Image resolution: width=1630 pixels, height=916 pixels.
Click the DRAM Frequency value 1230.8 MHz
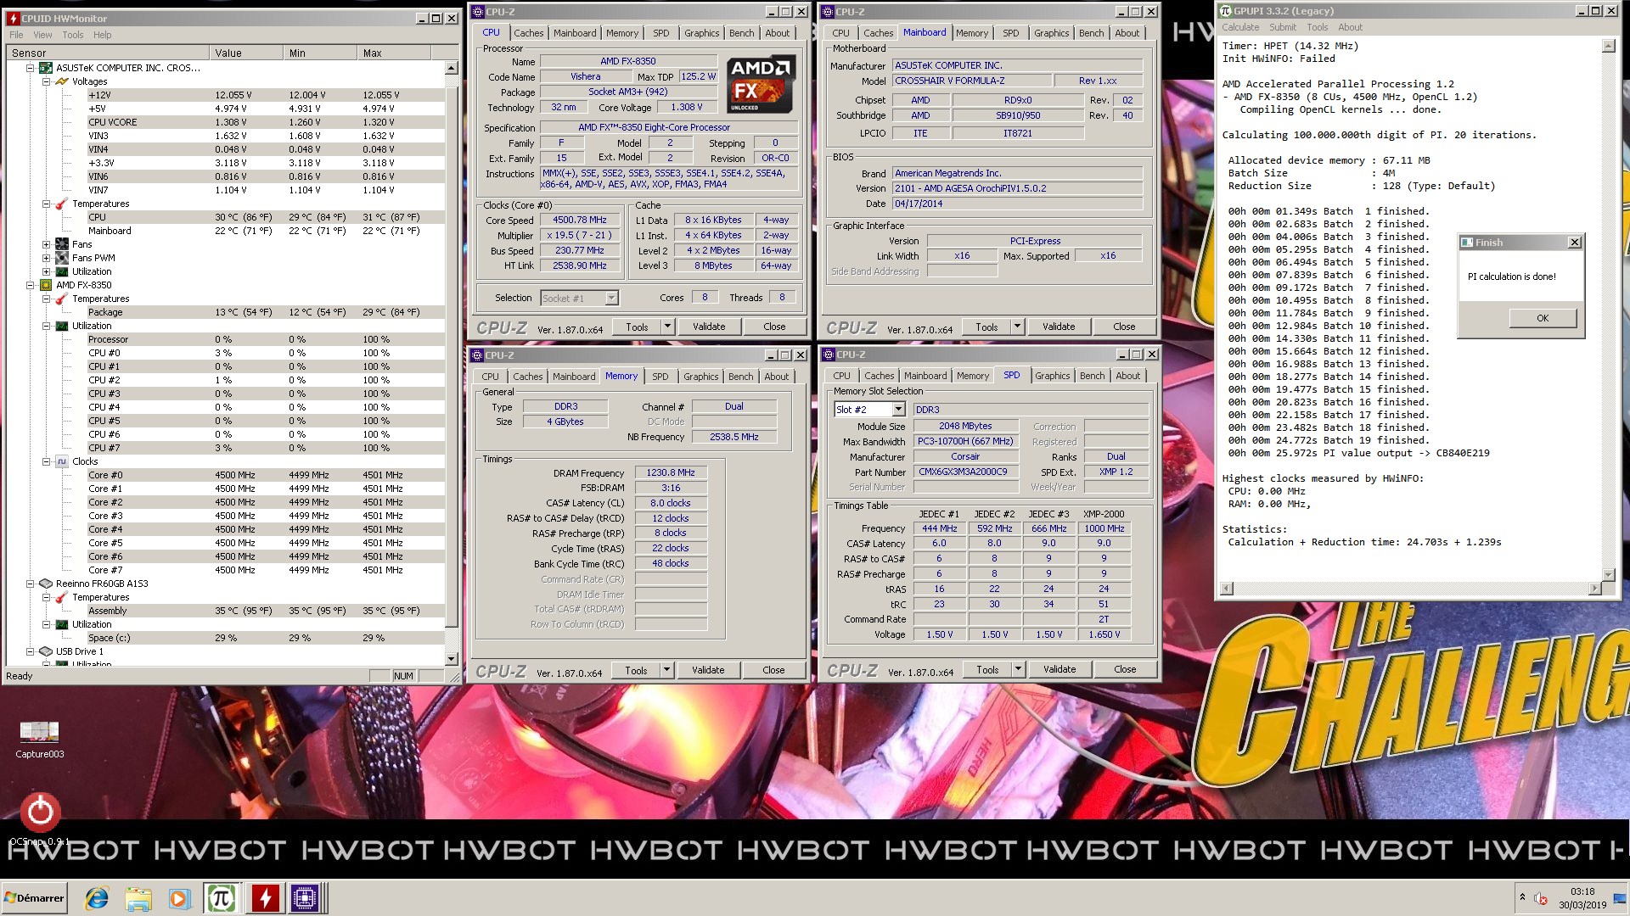(671, 473)
